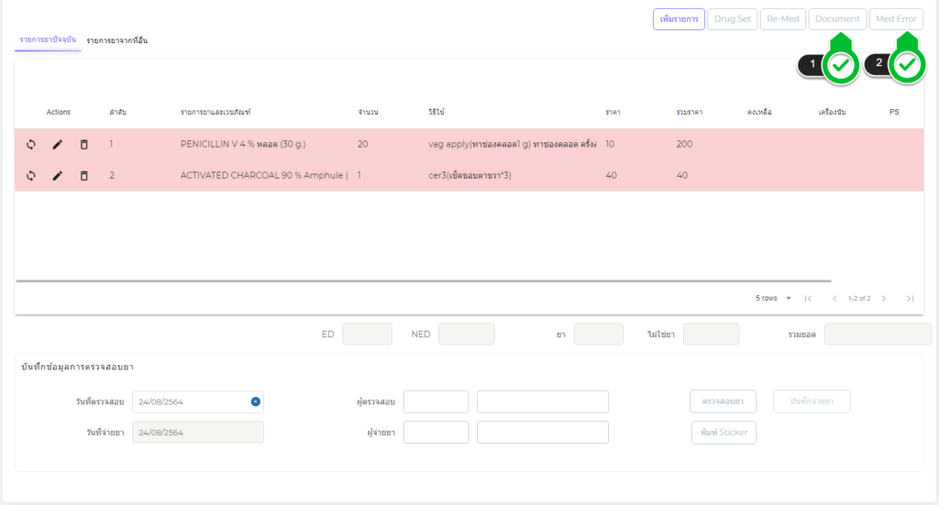Edit the ACTIVATED CHARCOAL row with pencil icon

coord(58,176)
